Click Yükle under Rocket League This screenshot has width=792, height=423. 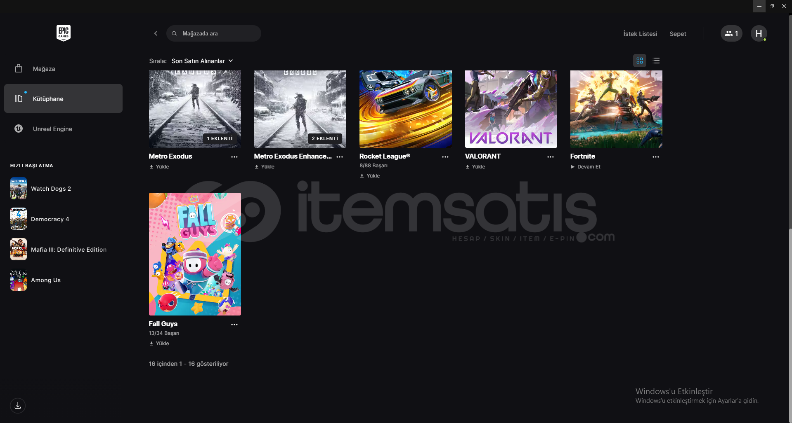[370, 176]
